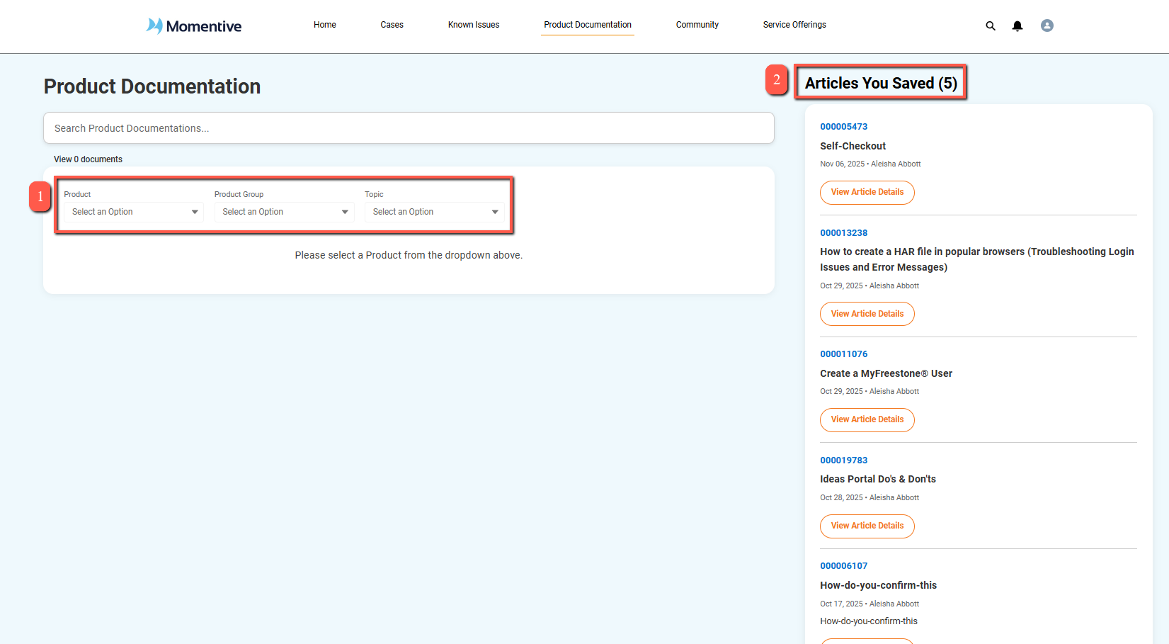Image resolution: width=1169 pixels, height=644 pixels.
Task: Click the 'How to create a HAR file' title
Action: 977,259
